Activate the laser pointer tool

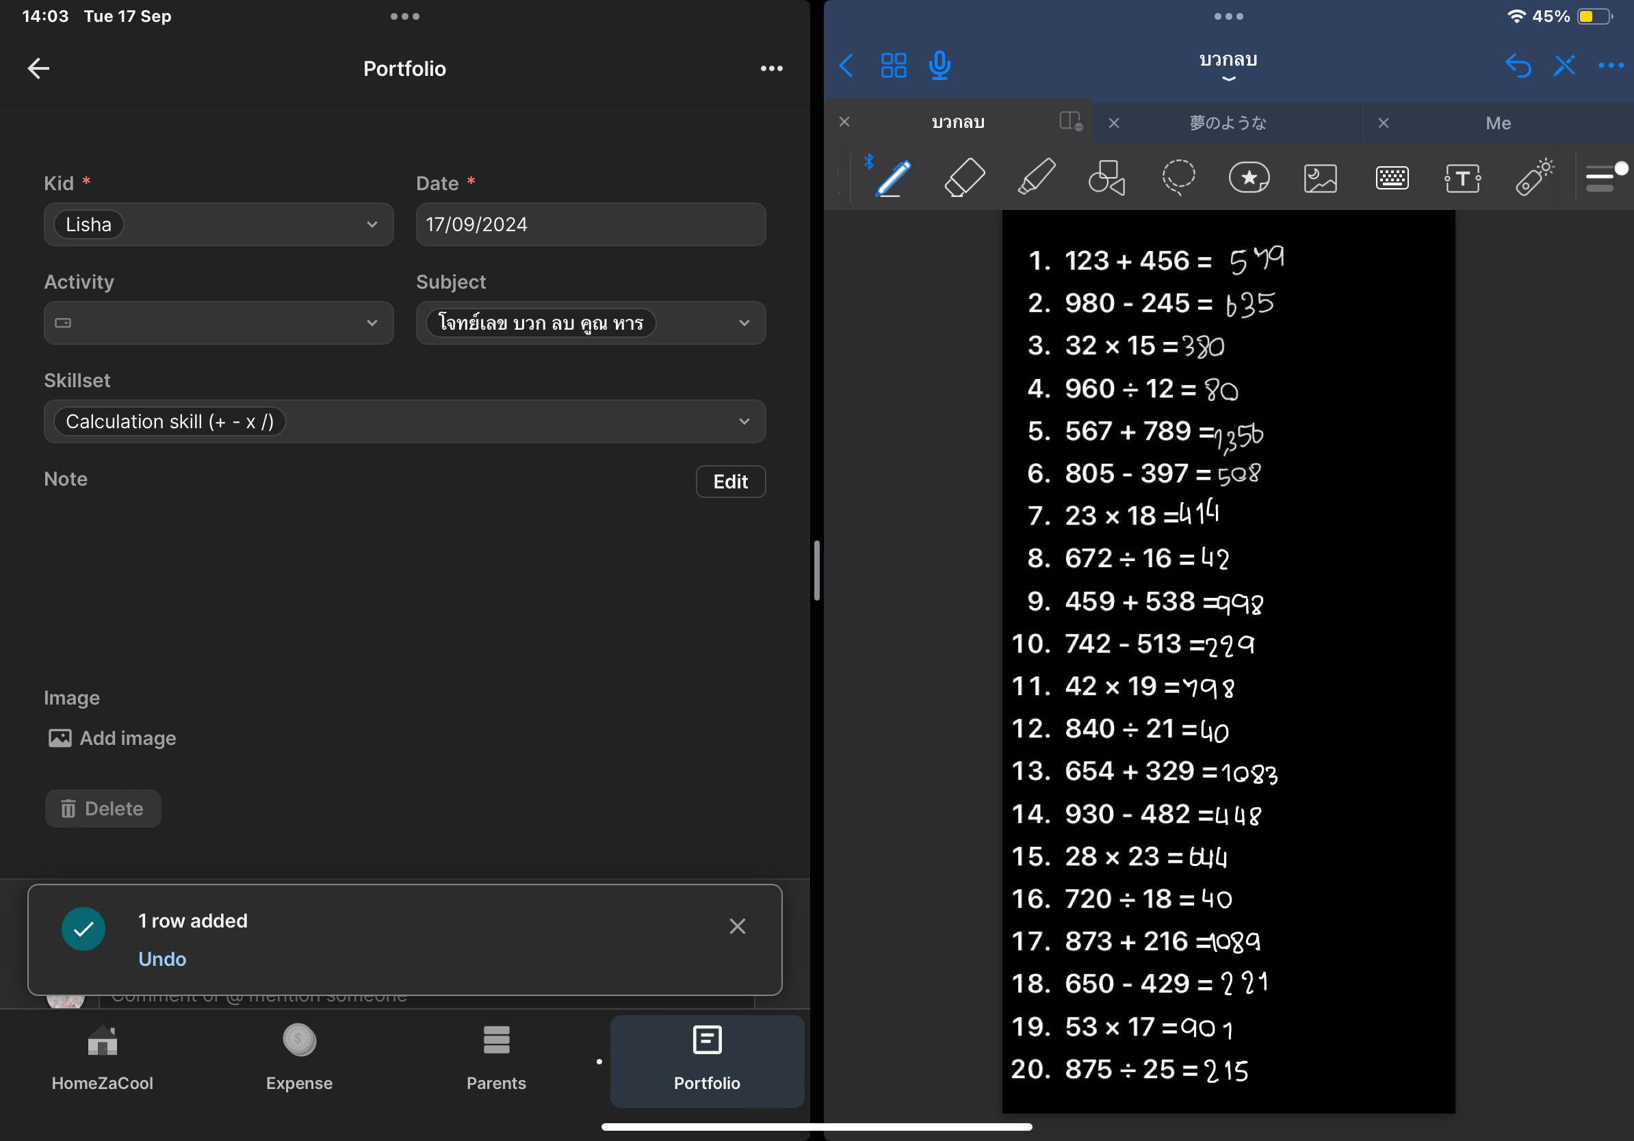click(x=1533, y=177)
